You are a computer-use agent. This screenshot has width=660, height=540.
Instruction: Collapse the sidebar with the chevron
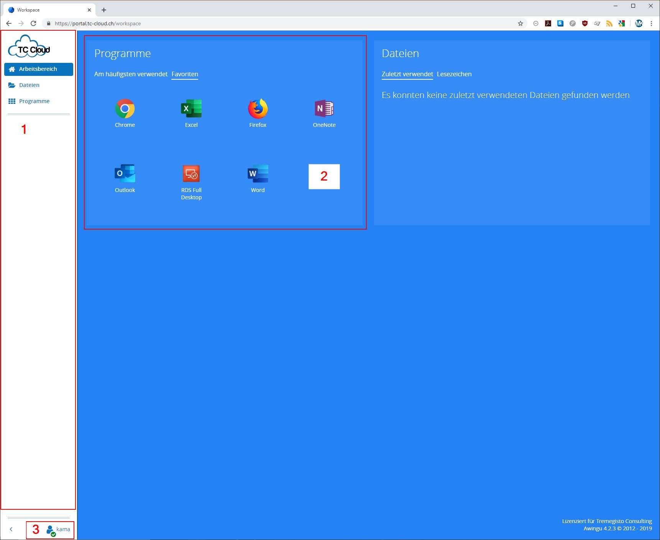click(x=11, y=529)
